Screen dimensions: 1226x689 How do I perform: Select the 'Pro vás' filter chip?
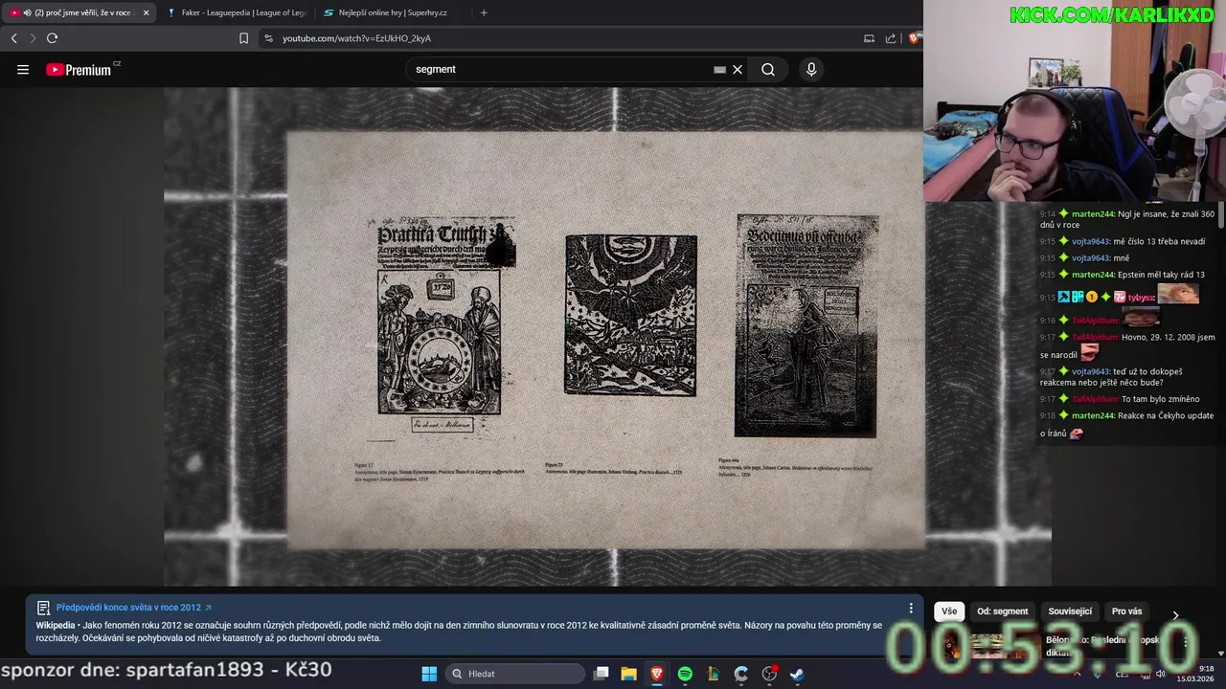coord(1126,611)
